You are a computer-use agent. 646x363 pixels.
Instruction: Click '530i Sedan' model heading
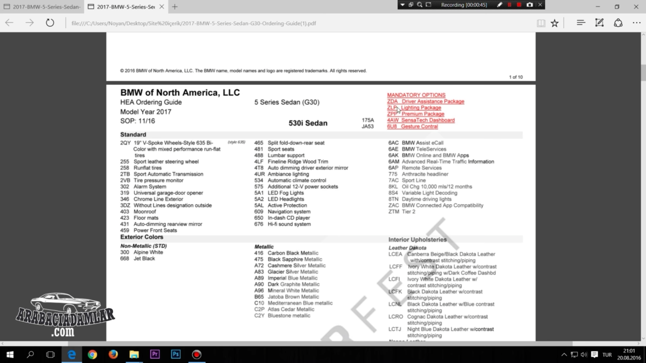click(308, 123)
